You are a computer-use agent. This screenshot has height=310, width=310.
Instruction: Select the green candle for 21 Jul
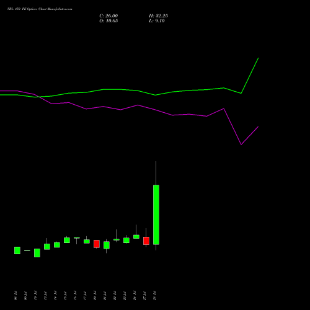(x=107, y=245)
